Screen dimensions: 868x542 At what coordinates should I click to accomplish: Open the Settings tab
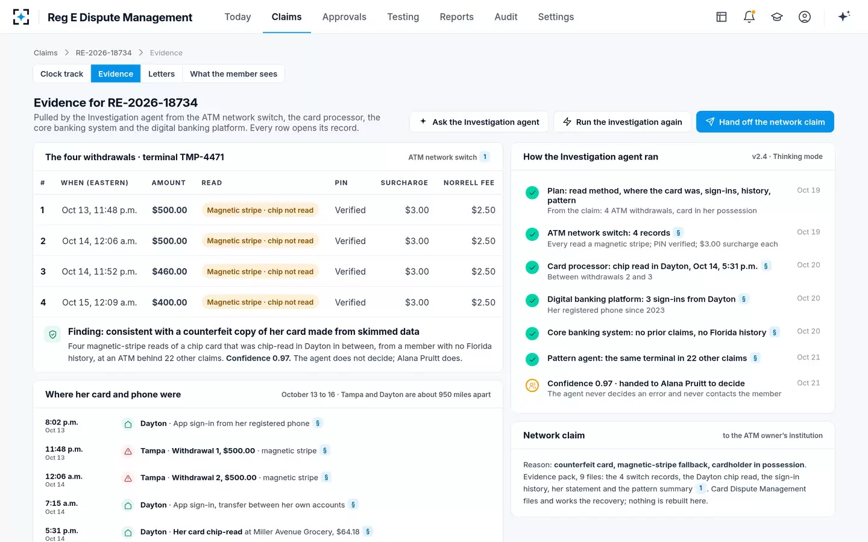pos(556,17)
